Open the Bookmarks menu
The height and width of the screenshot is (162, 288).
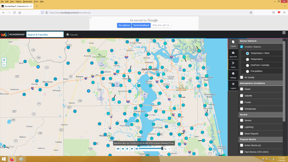[28, 1]
